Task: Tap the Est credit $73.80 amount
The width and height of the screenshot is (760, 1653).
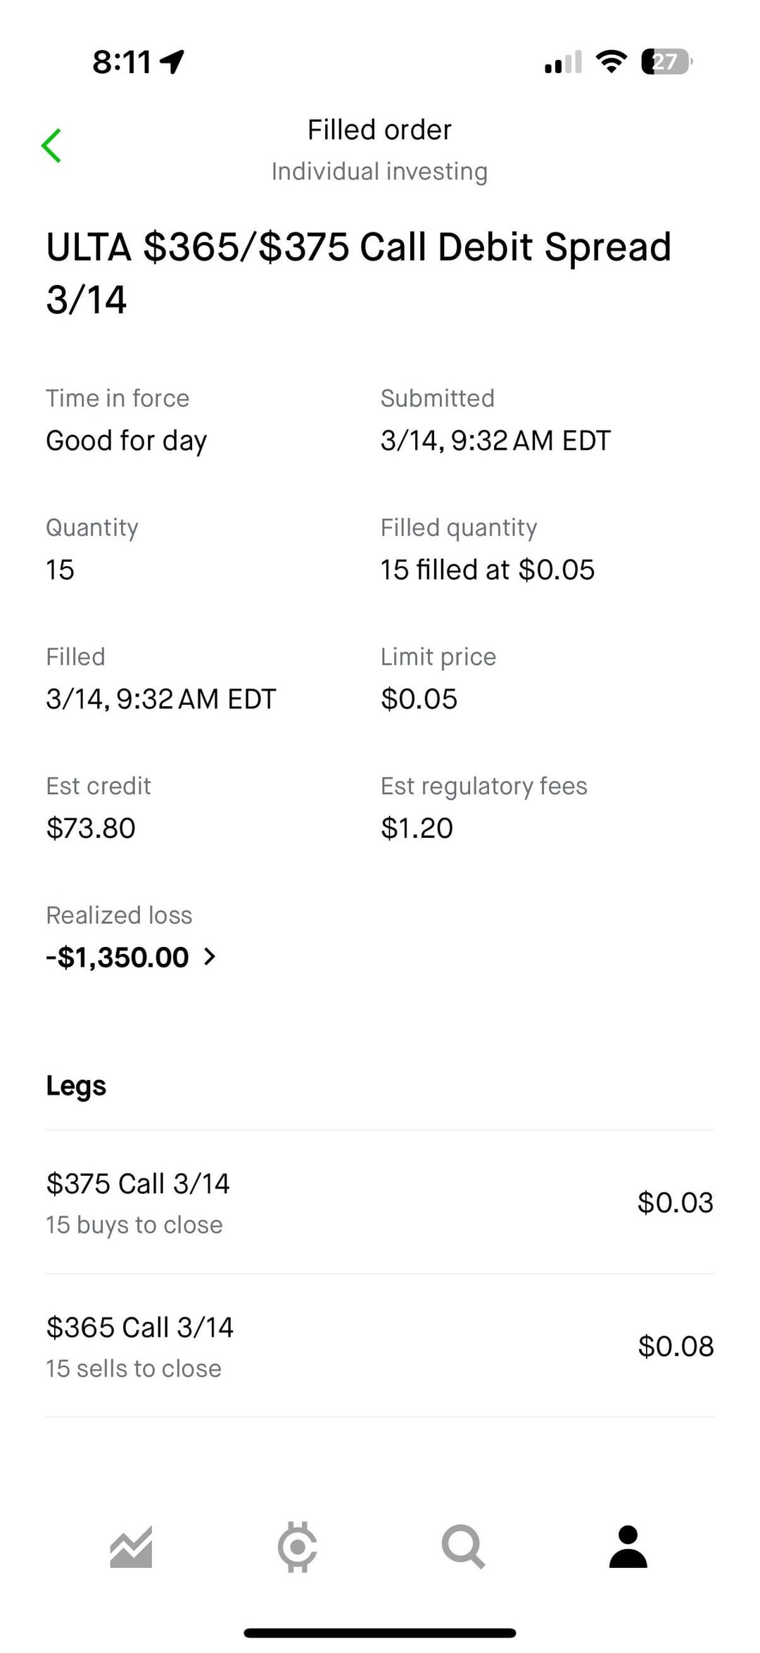Action: pos(91,828)
